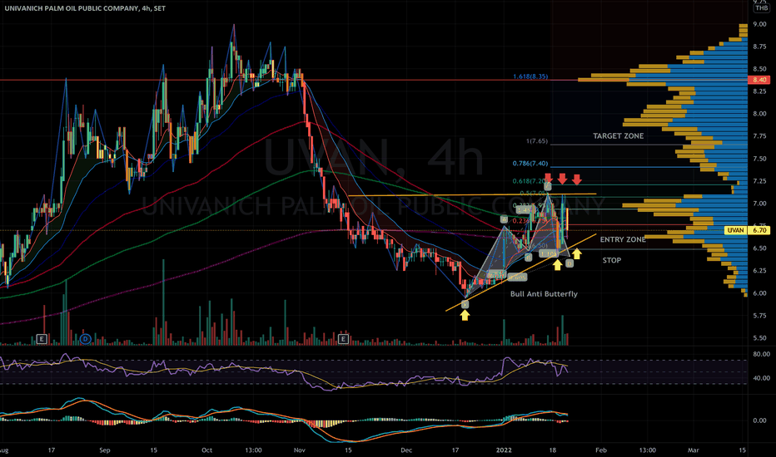Click the Fibonacci level label 1(7.65)
The height and width of the screenshot is (457, 776).
537,141
